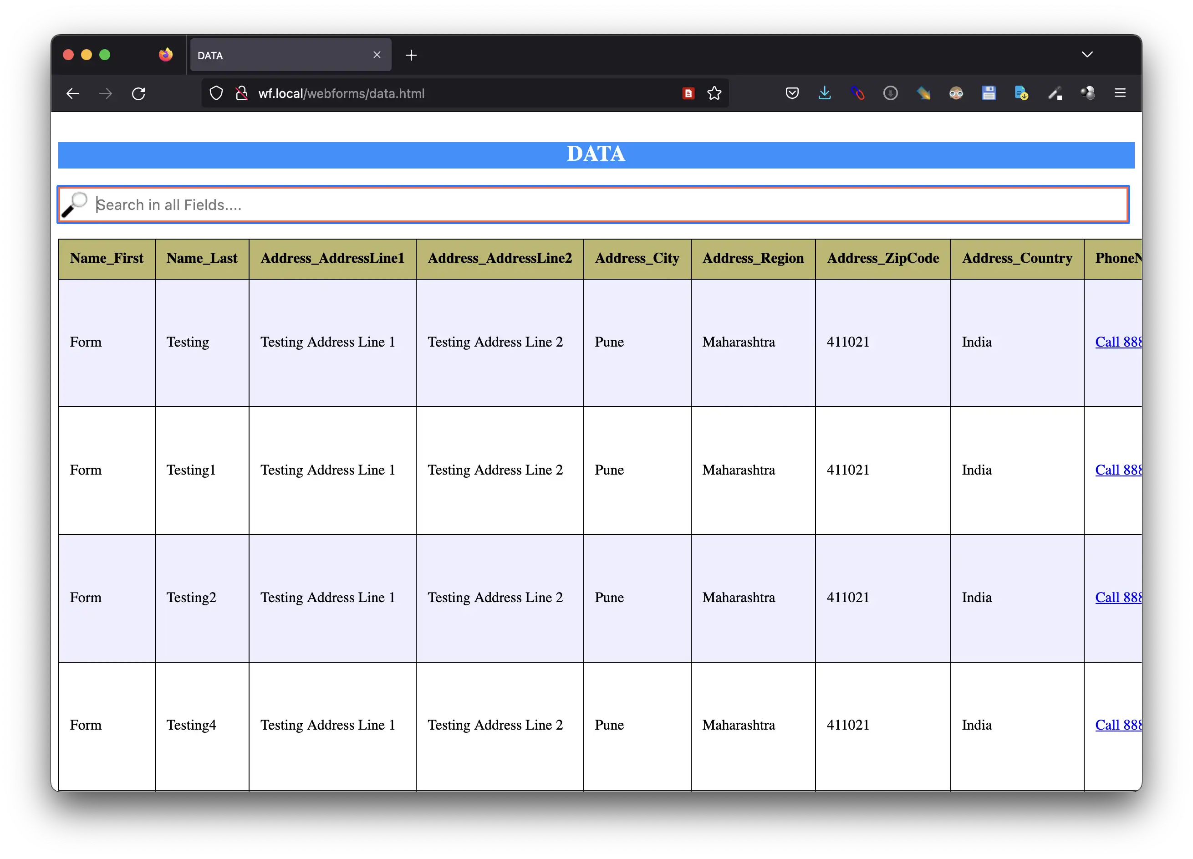Expand the list-all-tabs chevron
This screenshot has width=1193, height=859.
[1087, 54]
